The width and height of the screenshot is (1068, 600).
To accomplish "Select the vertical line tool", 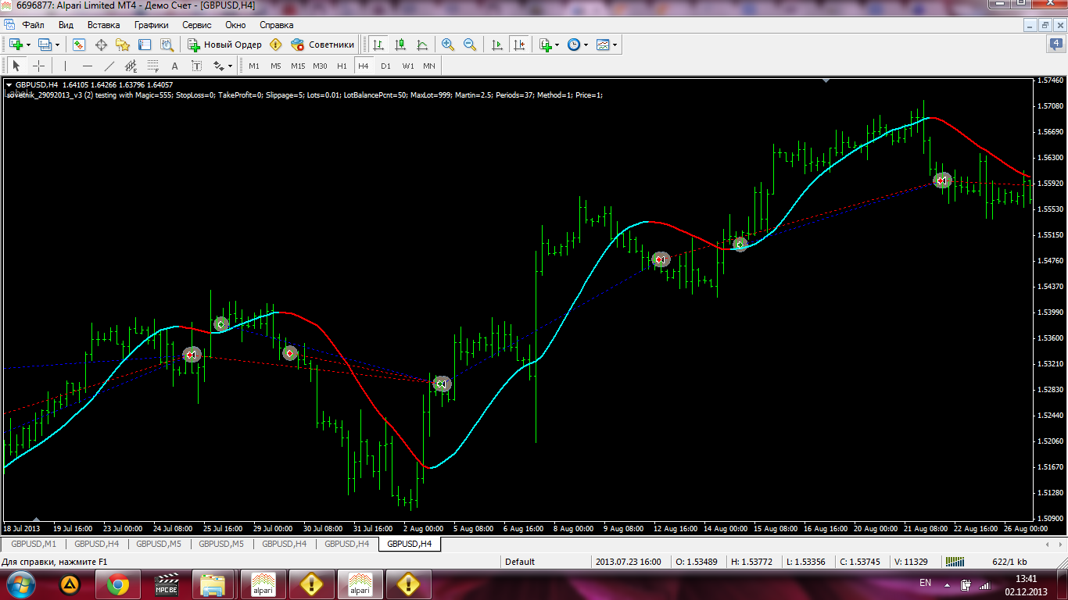I will pos(65,66).
